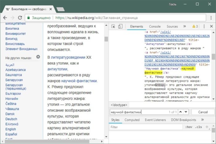Click the address bar URL
The image size is (216, 144).
(x=96, y=18)
